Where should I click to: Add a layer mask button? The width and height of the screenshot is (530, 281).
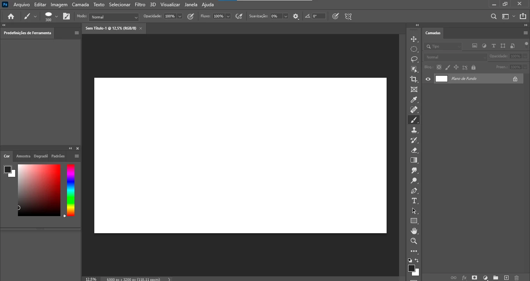(x=474, y=278)
